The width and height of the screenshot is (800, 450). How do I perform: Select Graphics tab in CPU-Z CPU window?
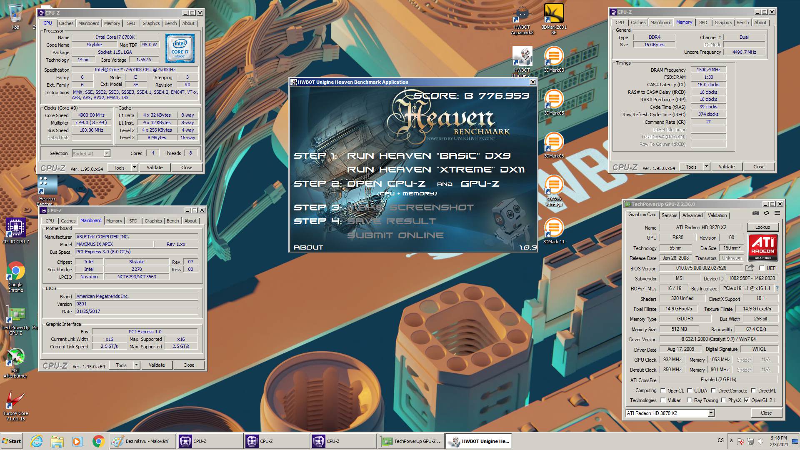151,23
